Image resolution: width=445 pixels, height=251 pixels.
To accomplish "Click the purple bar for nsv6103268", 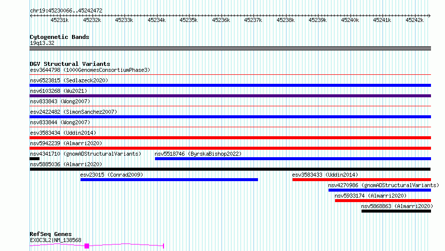I will pos(230,96).
